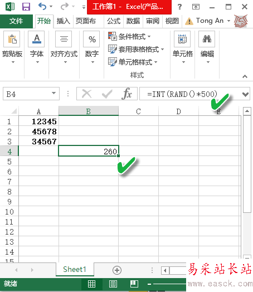The height and width of the screenshot is (292, 253).
Task: Click cell containing 12345
Action: tap(38, 121)
